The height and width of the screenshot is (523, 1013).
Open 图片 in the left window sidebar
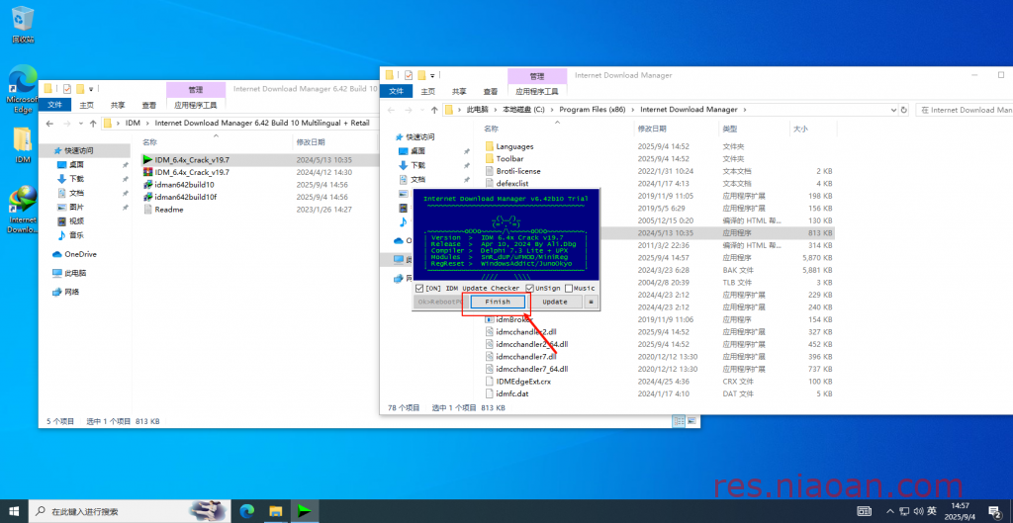(x=76, y=208)
